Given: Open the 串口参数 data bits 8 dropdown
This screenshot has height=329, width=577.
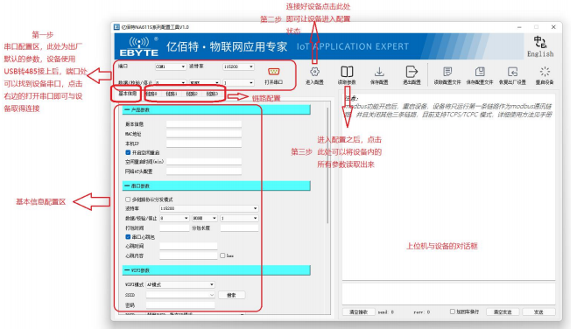Looking at the screenshot, I should pyautogui.click(x=174, y=219).
